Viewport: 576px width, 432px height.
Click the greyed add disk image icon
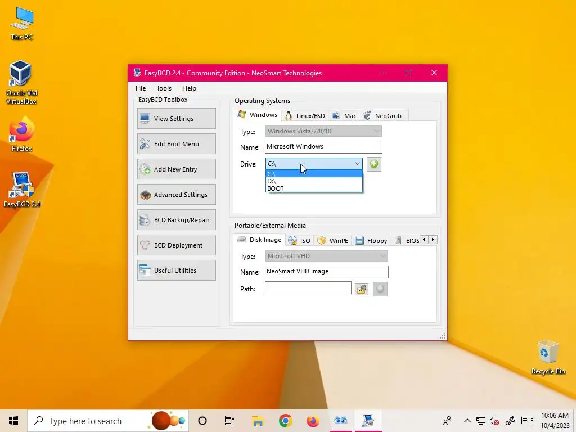click(x=380, y=289)
